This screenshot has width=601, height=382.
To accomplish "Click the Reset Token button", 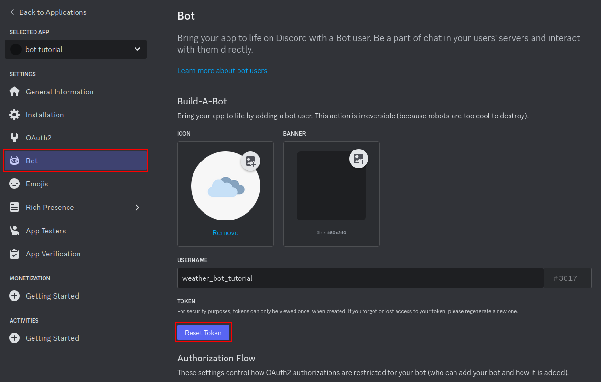I will 203,332.
